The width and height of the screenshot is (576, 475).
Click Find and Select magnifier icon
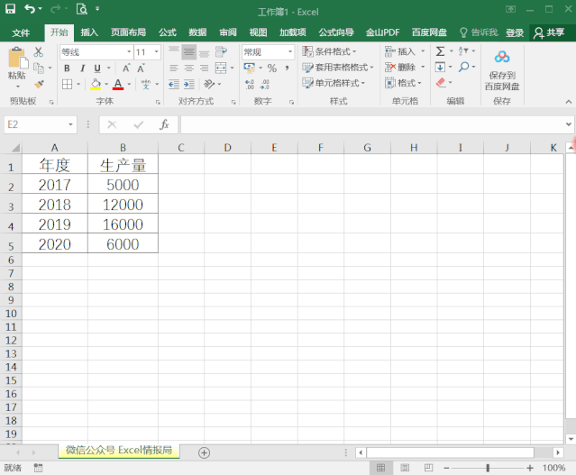tap(463, 67)
